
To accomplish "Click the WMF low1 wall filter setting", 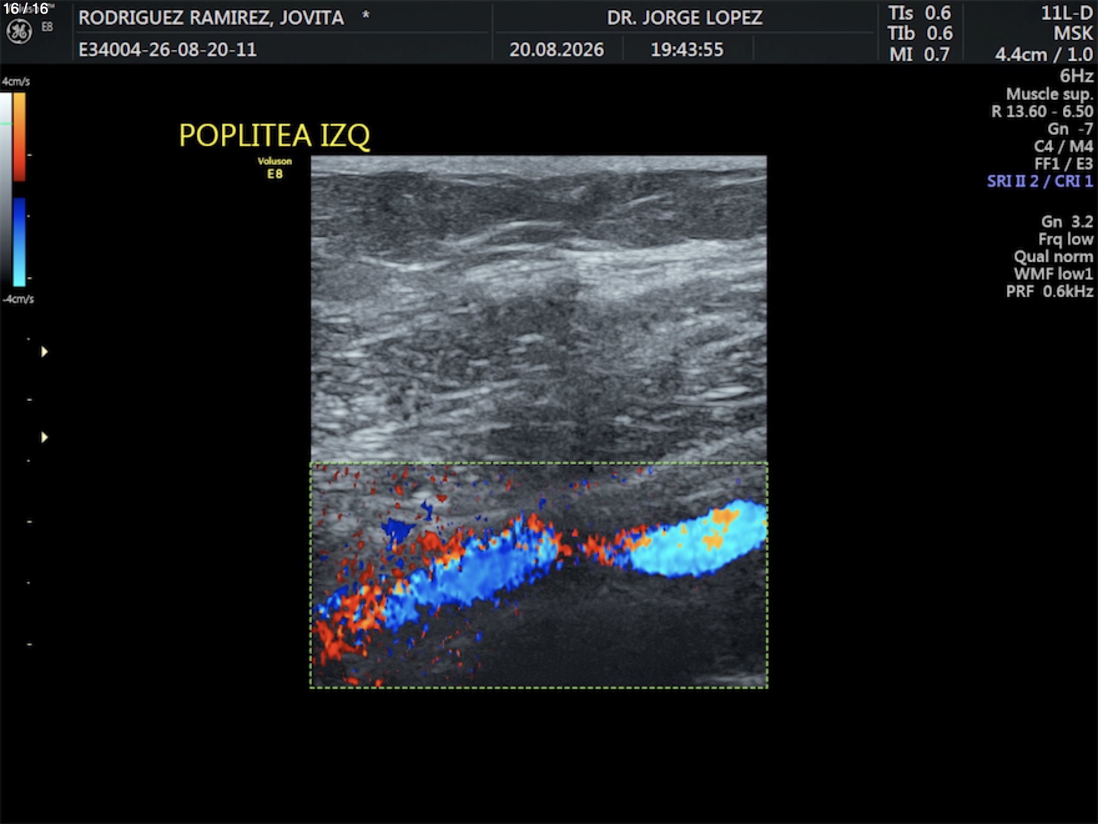I will pos(1053,273).
